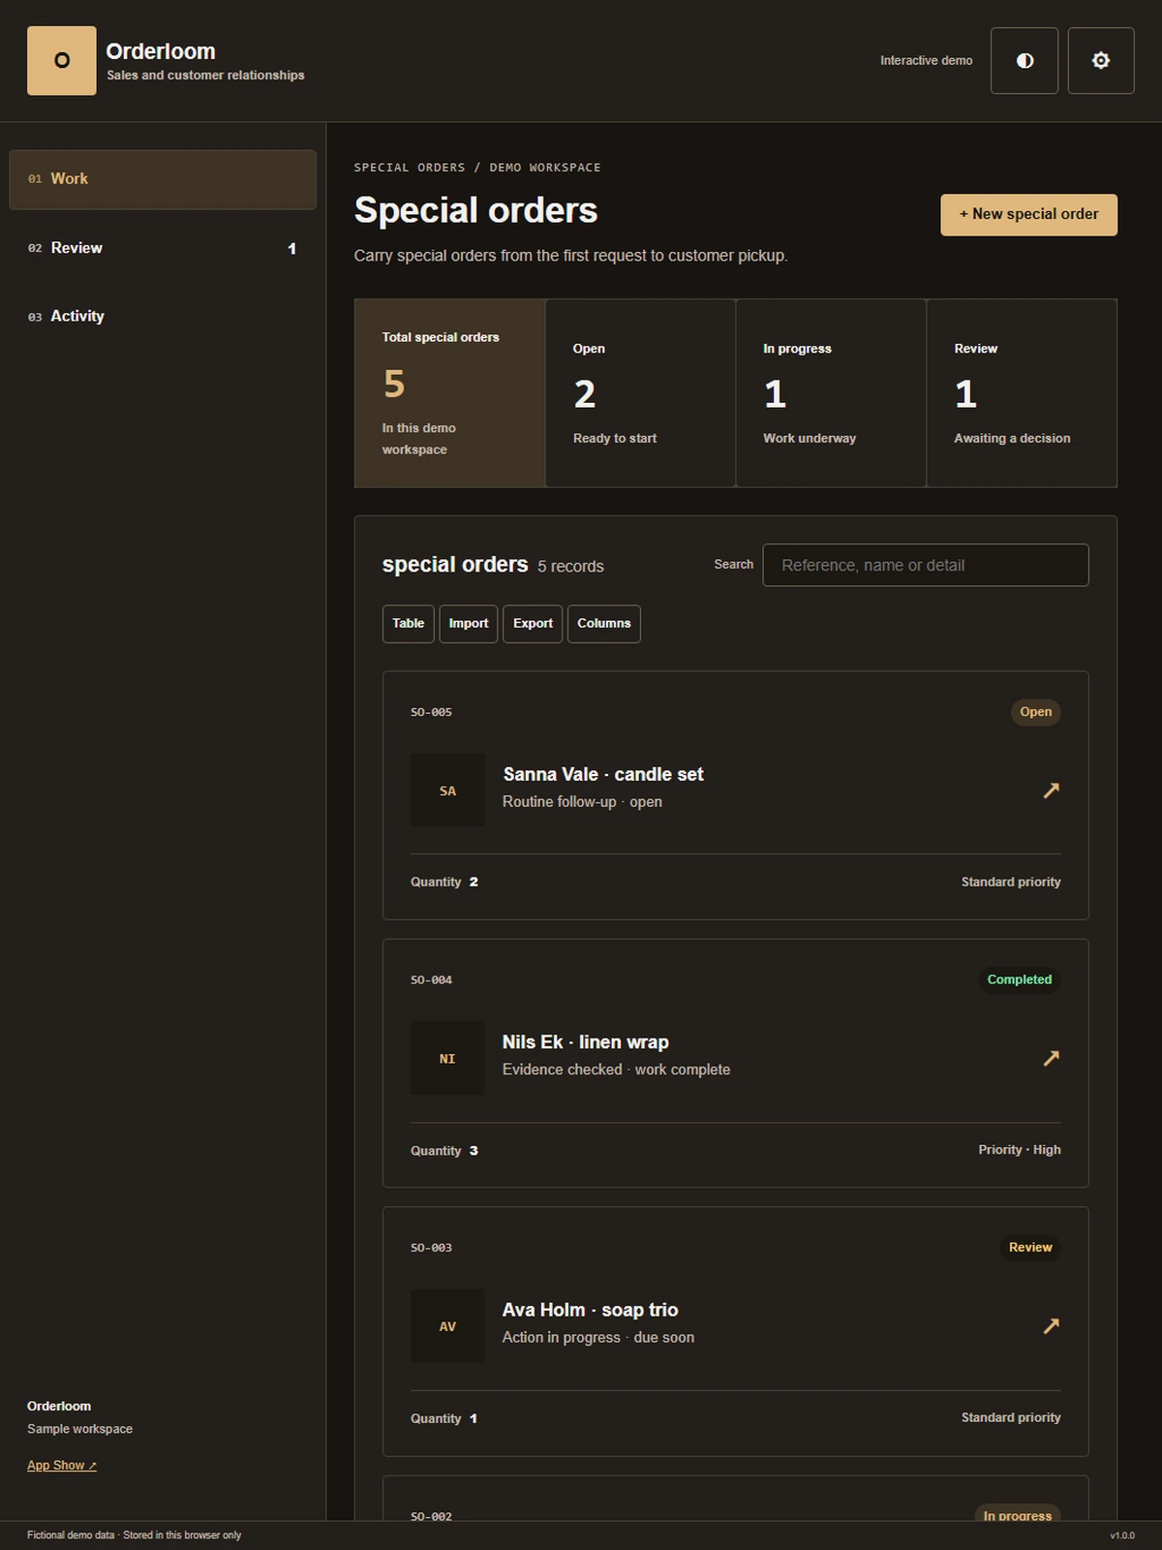Open the Ava Holm order arrow

[x=1051, y=1325]
